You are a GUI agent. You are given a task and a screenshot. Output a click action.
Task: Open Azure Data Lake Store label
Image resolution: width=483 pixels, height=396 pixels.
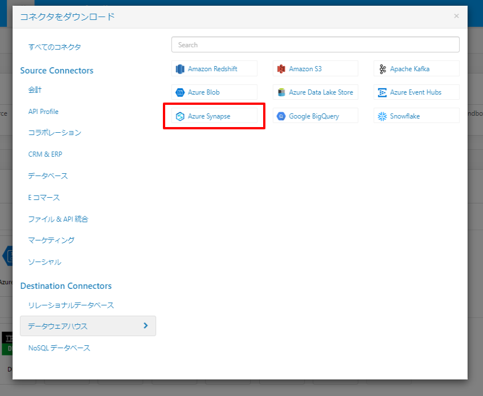[x=321, y=92]
